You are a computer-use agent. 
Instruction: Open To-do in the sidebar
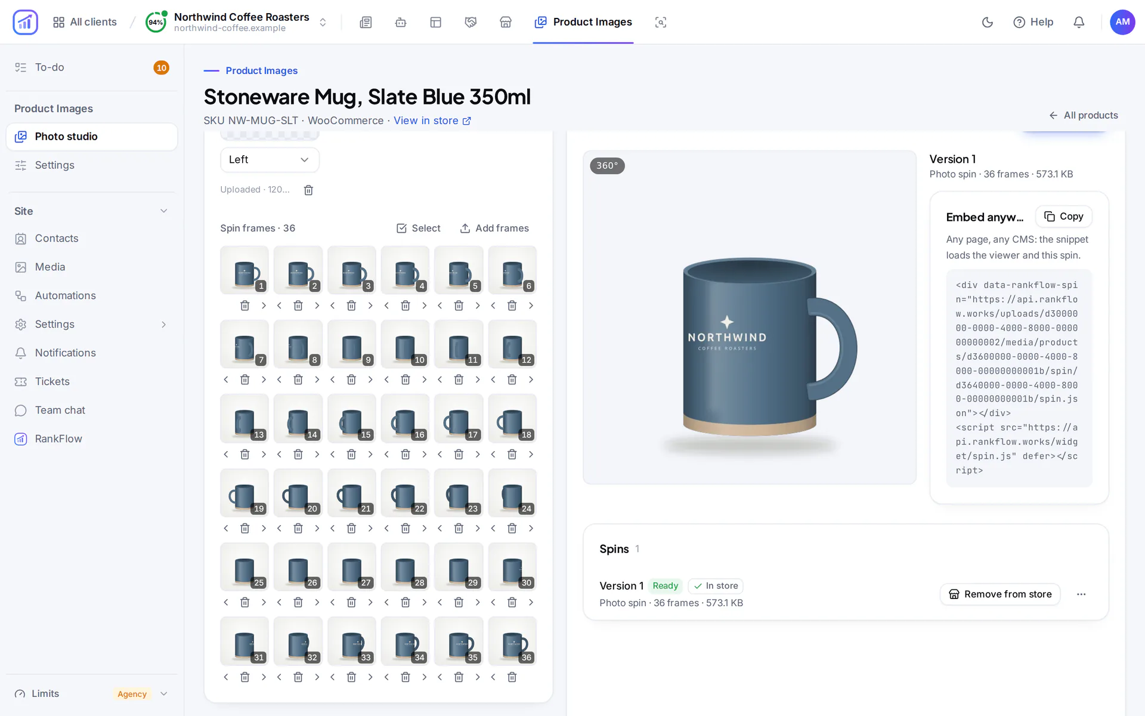92,67
